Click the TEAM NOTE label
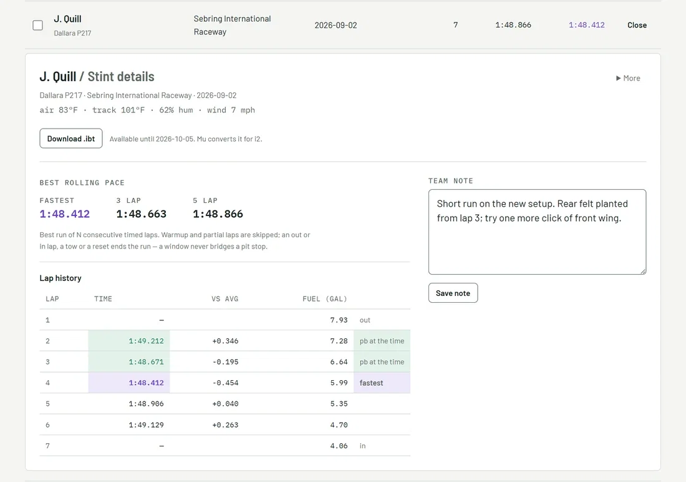The height and width of the screenshot is (482, 686). (x=451, y=181)
